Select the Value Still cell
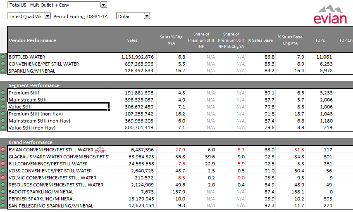This screenshot has width=353, height=212. coord(58,107)
